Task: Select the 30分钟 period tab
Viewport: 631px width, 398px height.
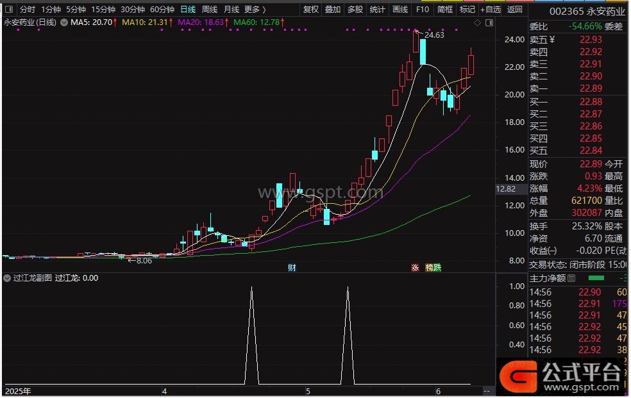Action: pyautogui.click(x=132, y=9)
